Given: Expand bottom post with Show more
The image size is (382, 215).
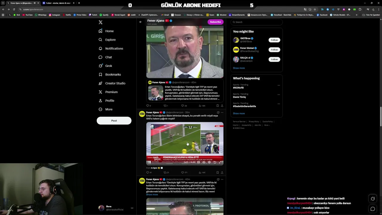Looking at the screenshot, I should tap(152, 195).
